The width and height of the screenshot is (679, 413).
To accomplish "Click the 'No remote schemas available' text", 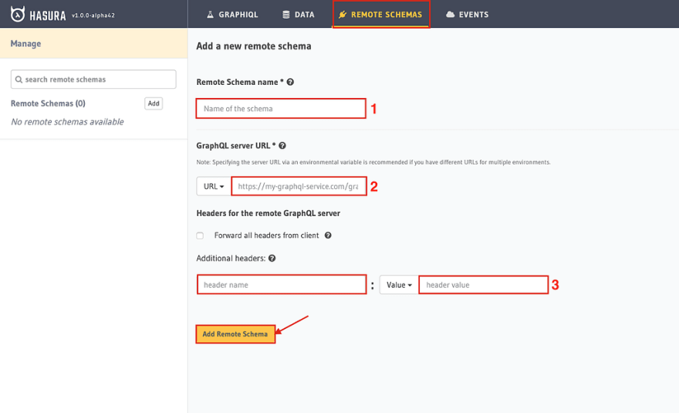I will 67,122.
